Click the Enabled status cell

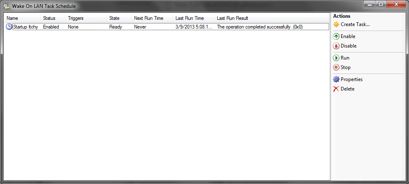pyautogui.click(x=51, y=27)
